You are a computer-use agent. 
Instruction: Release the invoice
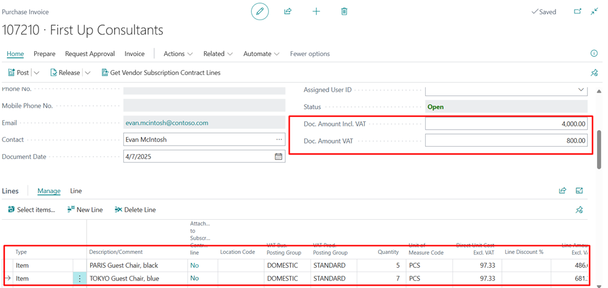pos(65,73)
